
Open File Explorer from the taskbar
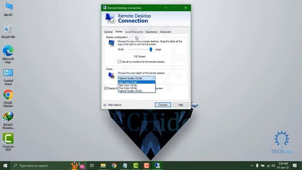103,166
